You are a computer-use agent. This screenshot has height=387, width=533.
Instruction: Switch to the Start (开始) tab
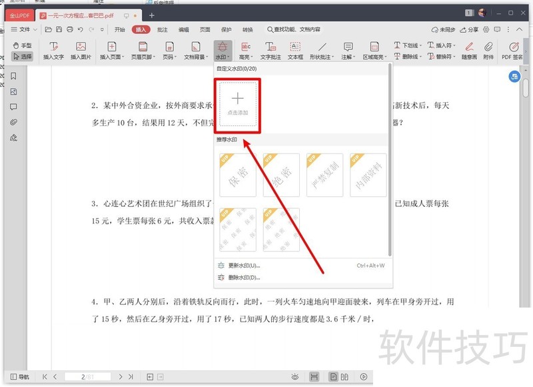(120, 29)
